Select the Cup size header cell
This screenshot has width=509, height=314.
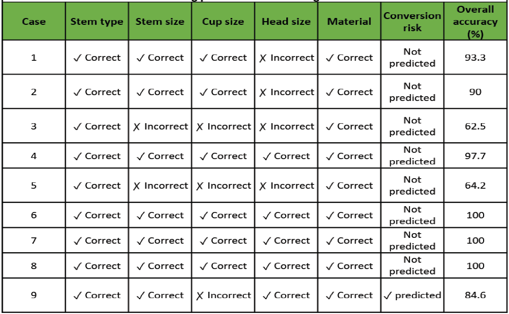[x=223, y=22]
